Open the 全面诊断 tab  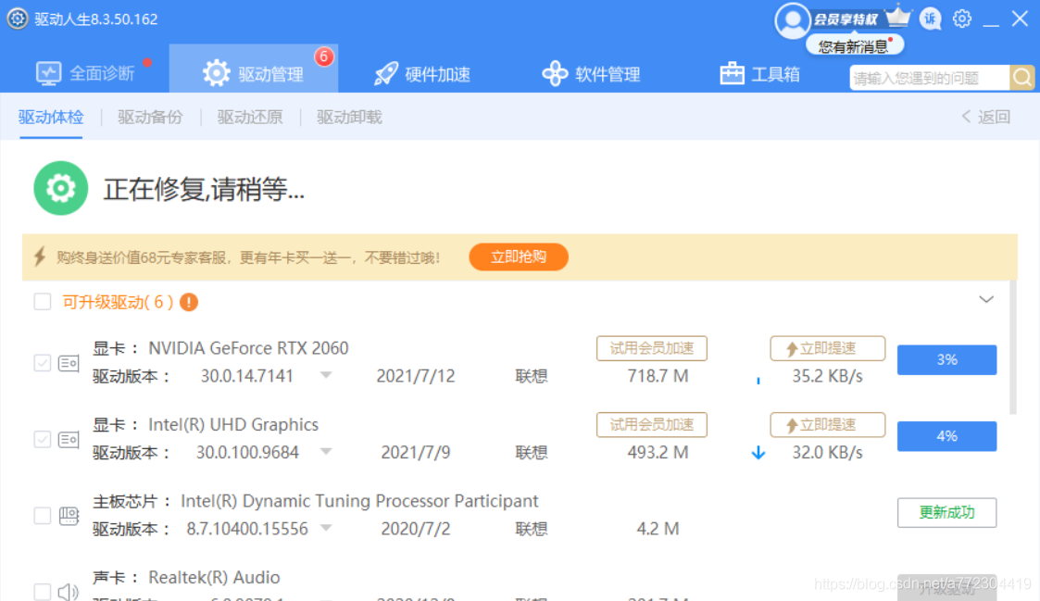tap(86, 73)
